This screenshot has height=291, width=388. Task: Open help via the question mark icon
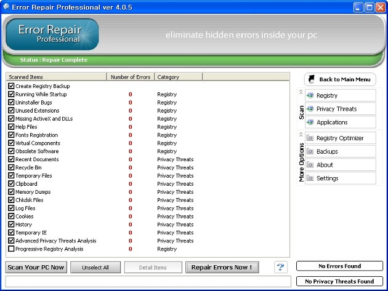(x=281, y=267)
